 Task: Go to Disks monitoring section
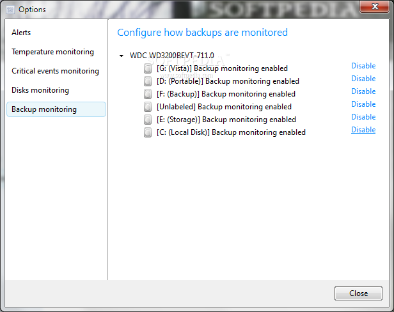pos(40,90)
